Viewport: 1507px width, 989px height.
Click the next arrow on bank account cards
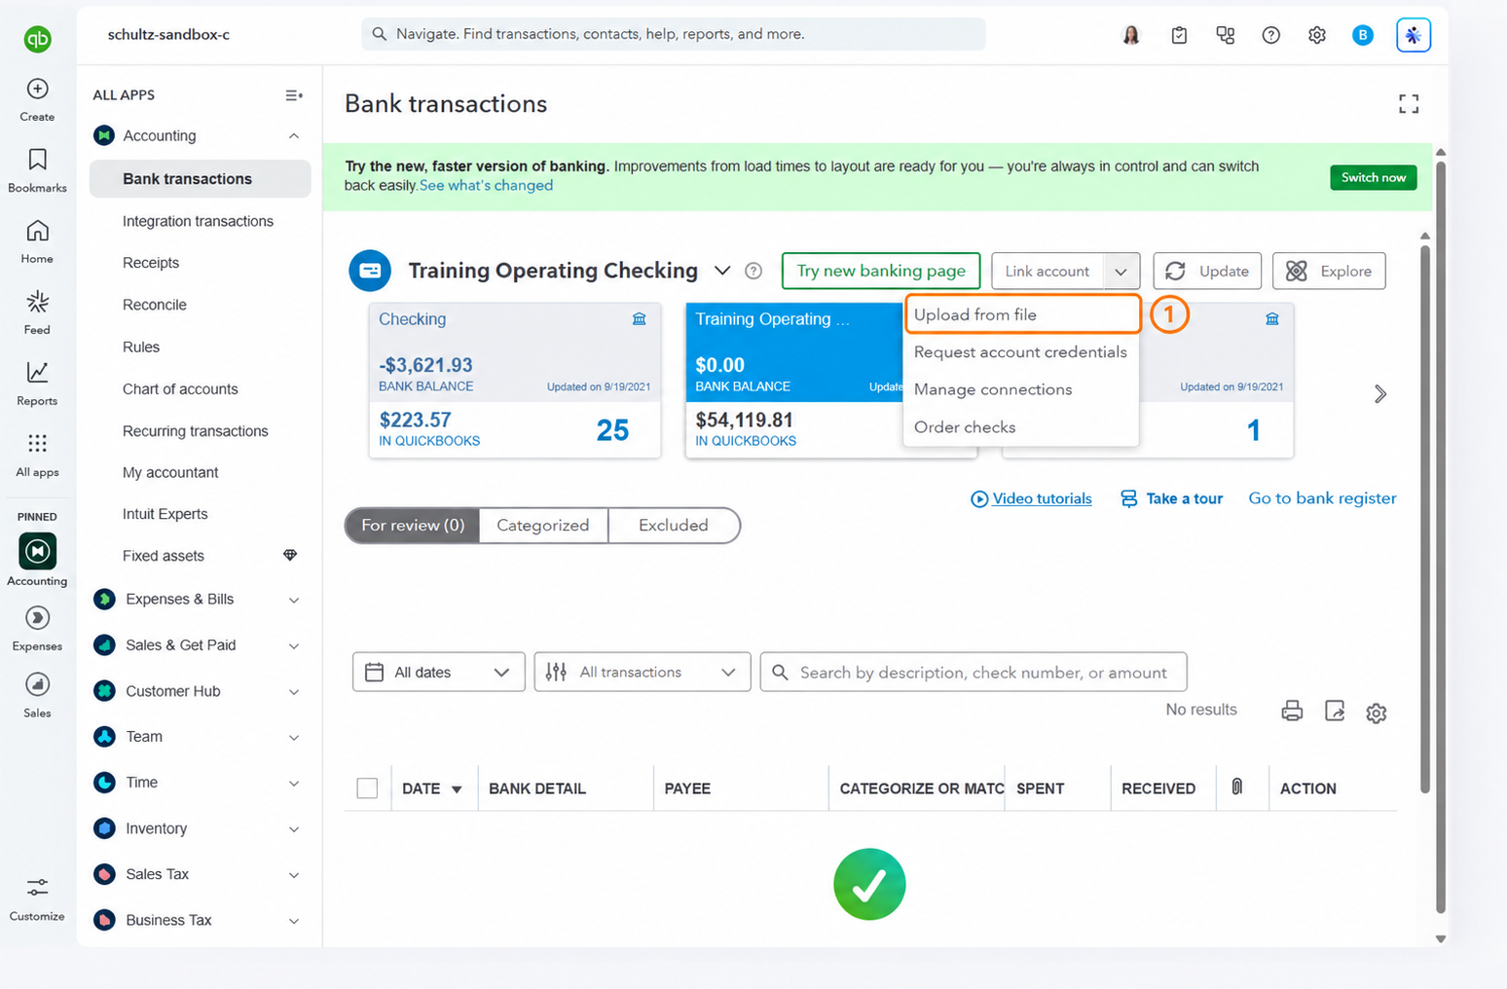pyautogui.click(x=1379, y=394)
